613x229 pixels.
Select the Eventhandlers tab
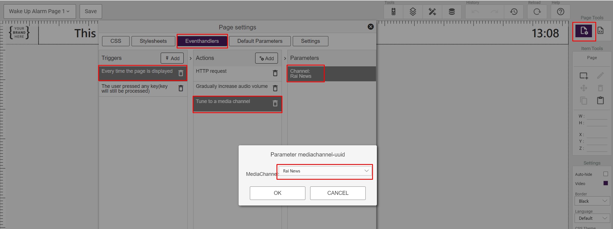[202, 41]
